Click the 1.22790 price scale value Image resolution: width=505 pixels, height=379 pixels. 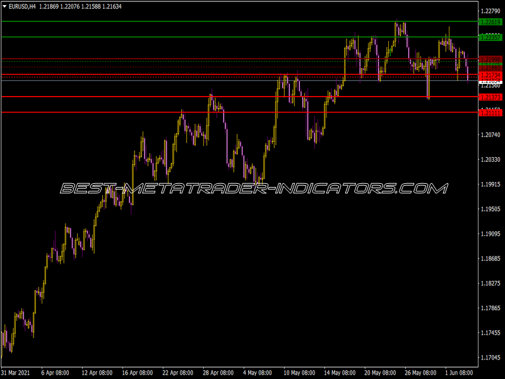coord(490,11)
